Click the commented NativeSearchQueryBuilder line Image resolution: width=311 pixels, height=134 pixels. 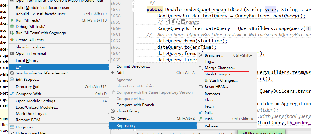[229, 35]
